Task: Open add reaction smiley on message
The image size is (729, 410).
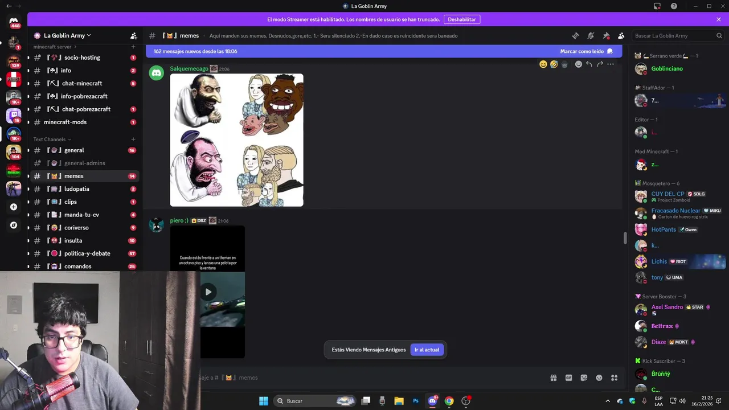Action: [x=579, y=64]
